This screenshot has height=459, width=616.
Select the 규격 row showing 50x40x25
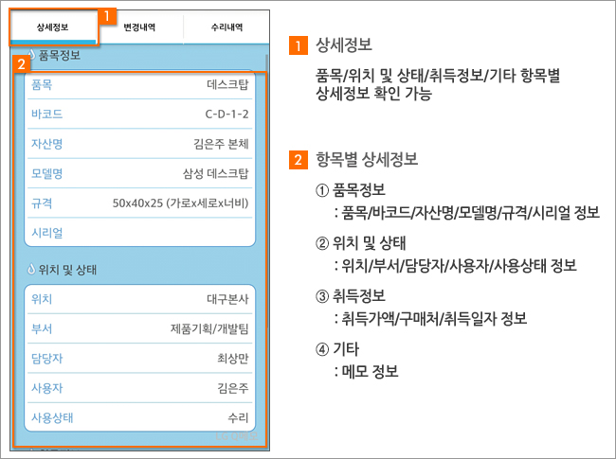pos(139,202)
